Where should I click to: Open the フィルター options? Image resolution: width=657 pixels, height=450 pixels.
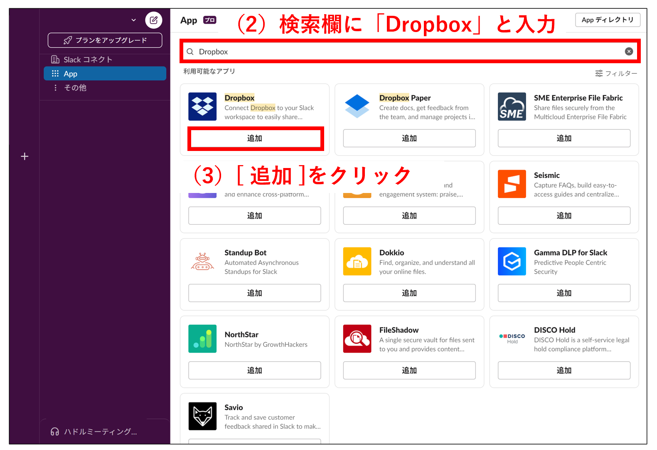pos(616,73)
